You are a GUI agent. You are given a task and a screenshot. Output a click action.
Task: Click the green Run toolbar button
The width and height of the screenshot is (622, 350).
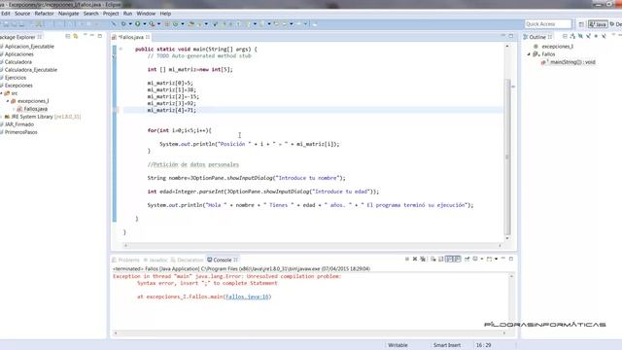138,23
